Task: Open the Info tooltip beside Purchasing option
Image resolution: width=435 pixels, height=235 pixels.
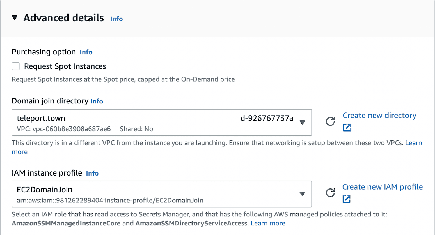Action: [x=86, y=52]
